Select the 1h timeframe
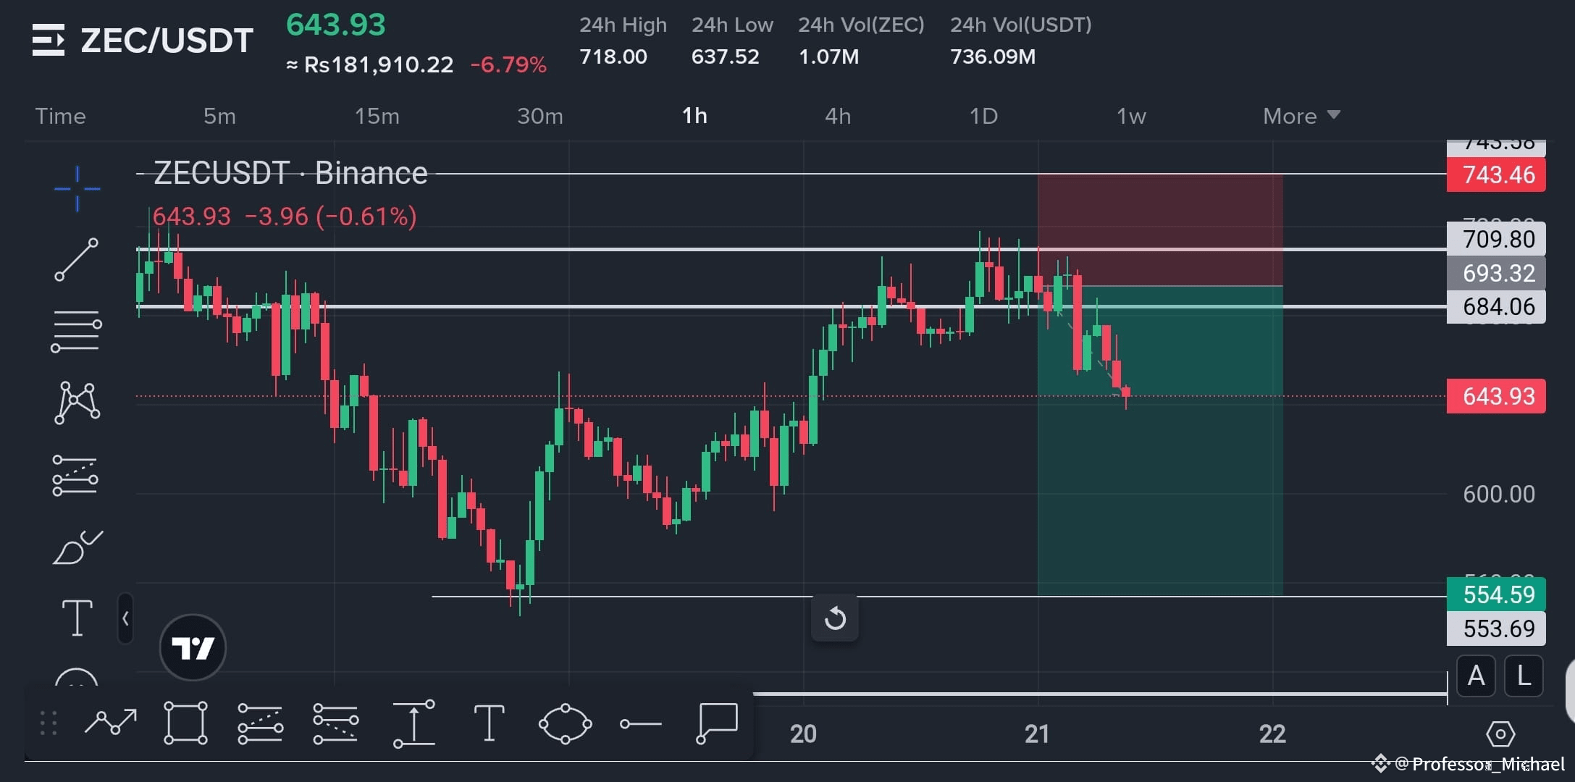 (x=694, y=116)
